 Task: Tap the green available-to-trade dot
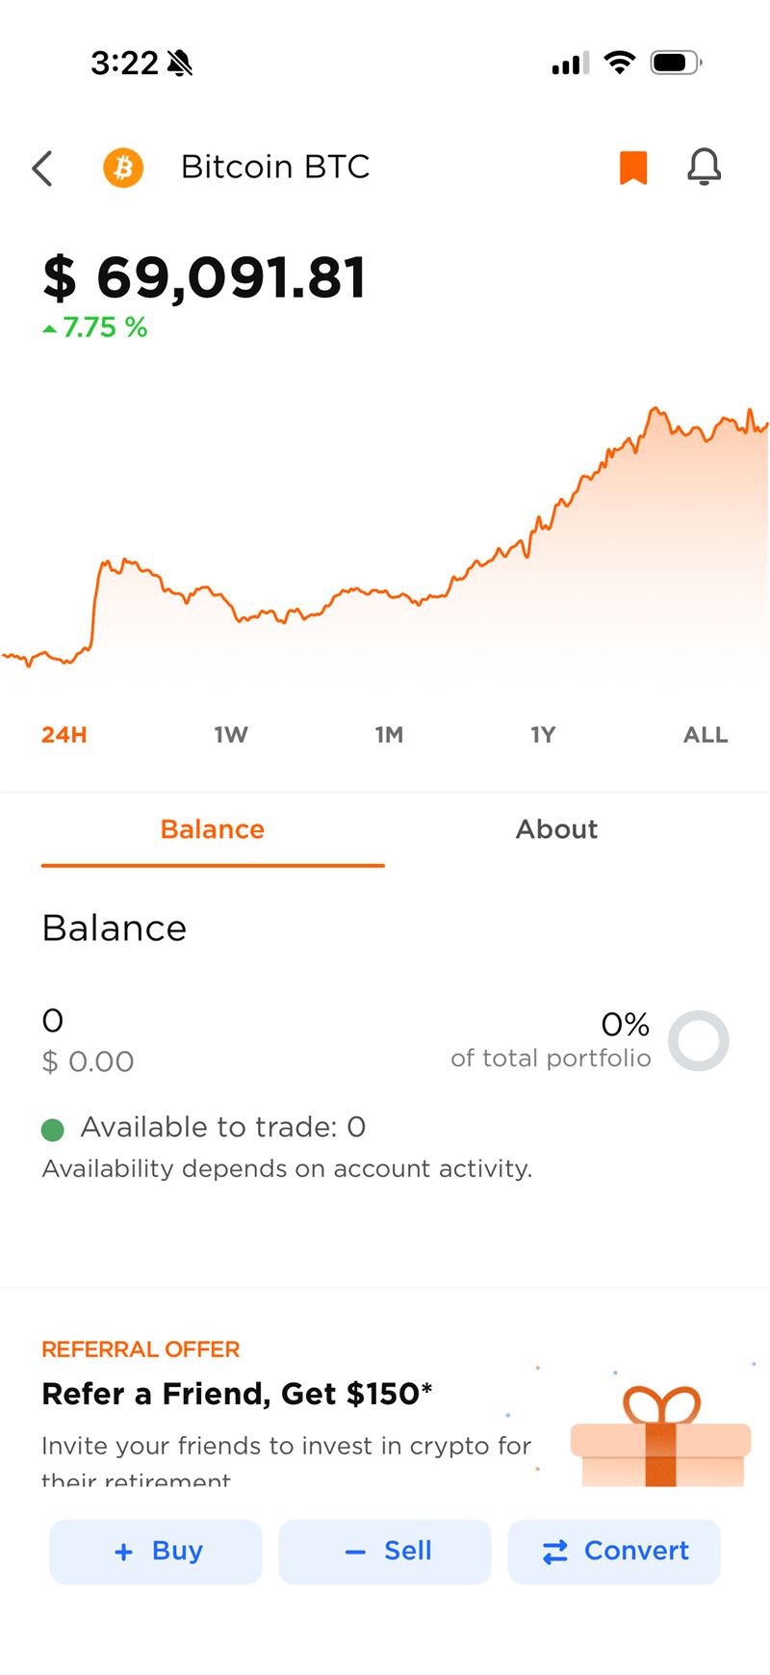click(53, 1129)
